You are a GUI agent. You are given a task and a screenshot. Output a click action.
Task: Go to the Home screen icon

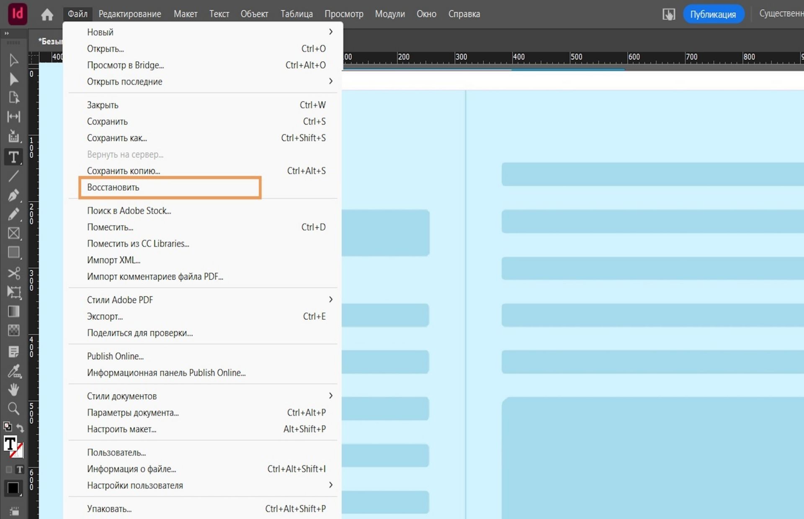coord(47,15)
